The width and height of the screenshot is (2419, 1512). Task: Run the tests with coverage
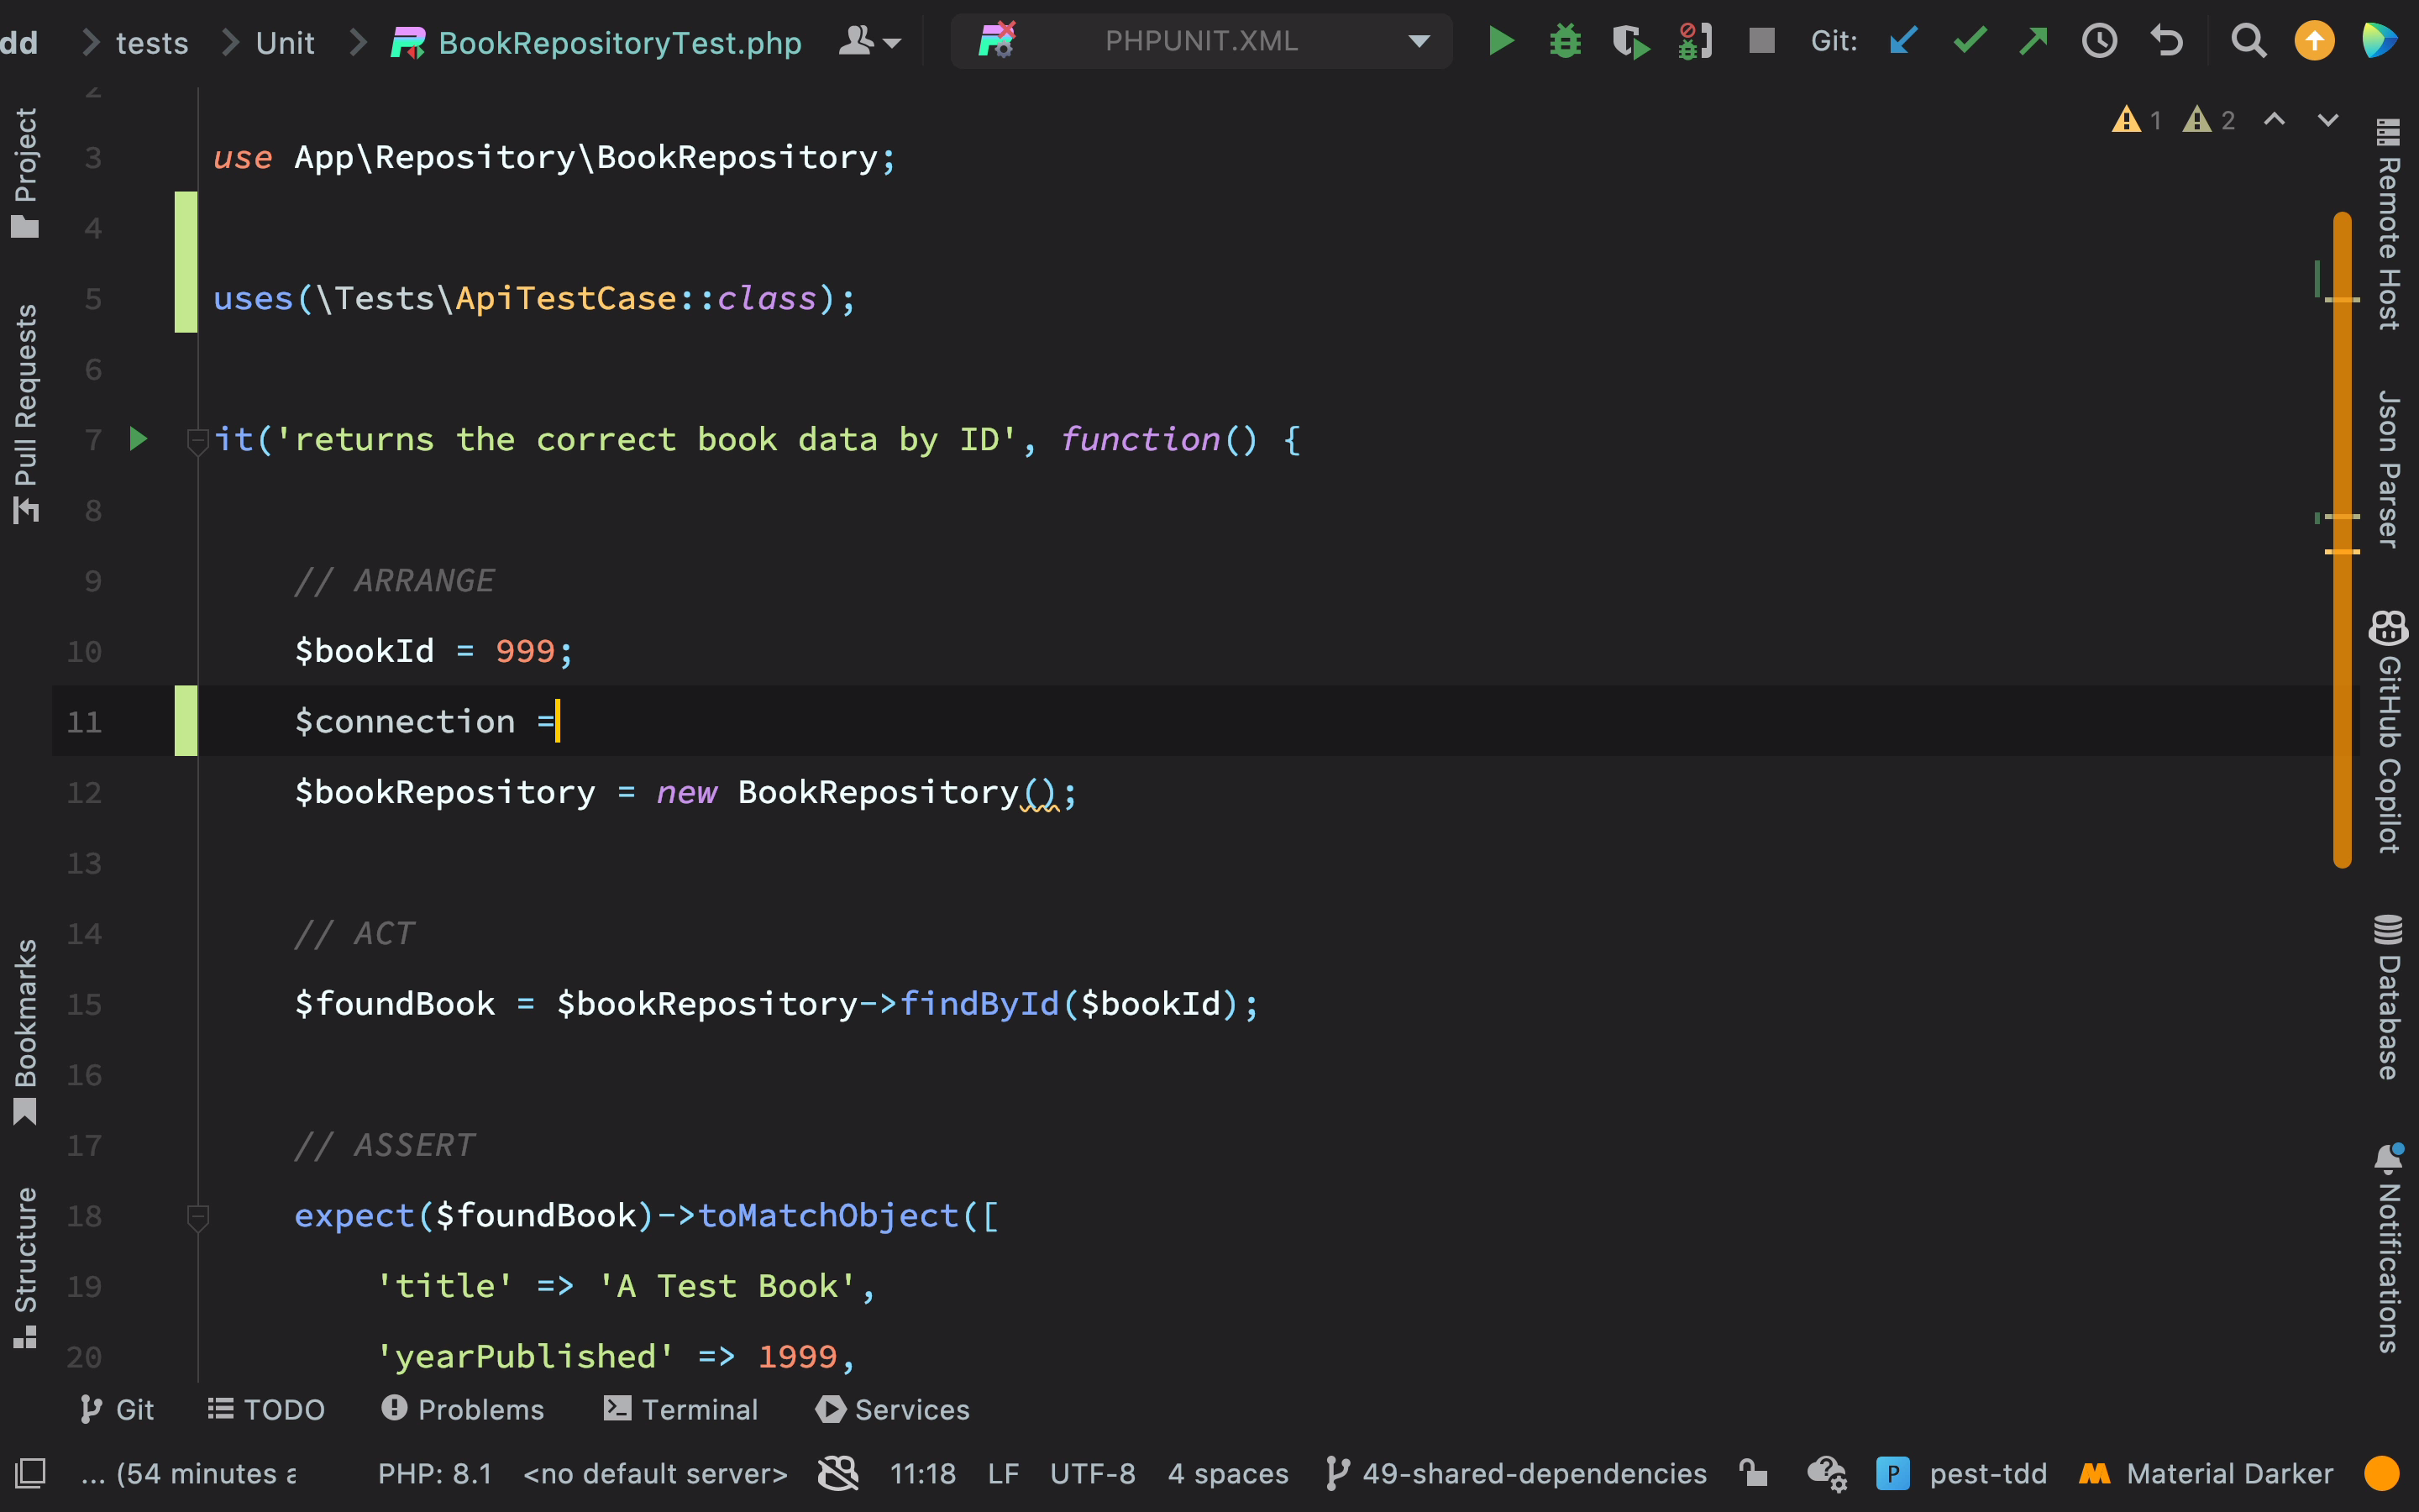click(x=1630, y=41)
